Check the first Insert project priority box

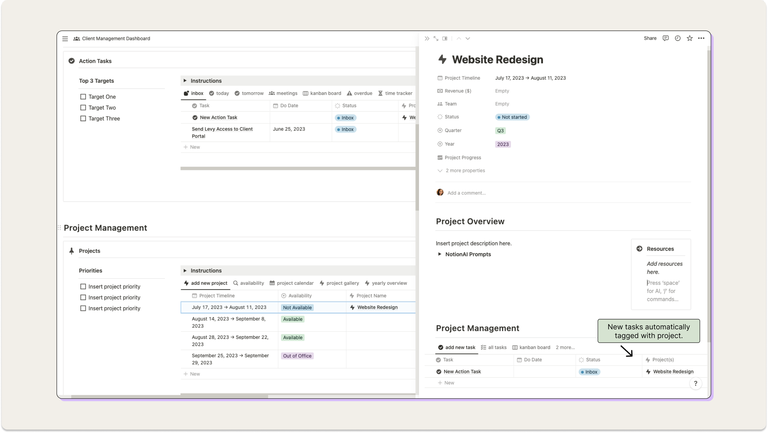tap(83, 286)
